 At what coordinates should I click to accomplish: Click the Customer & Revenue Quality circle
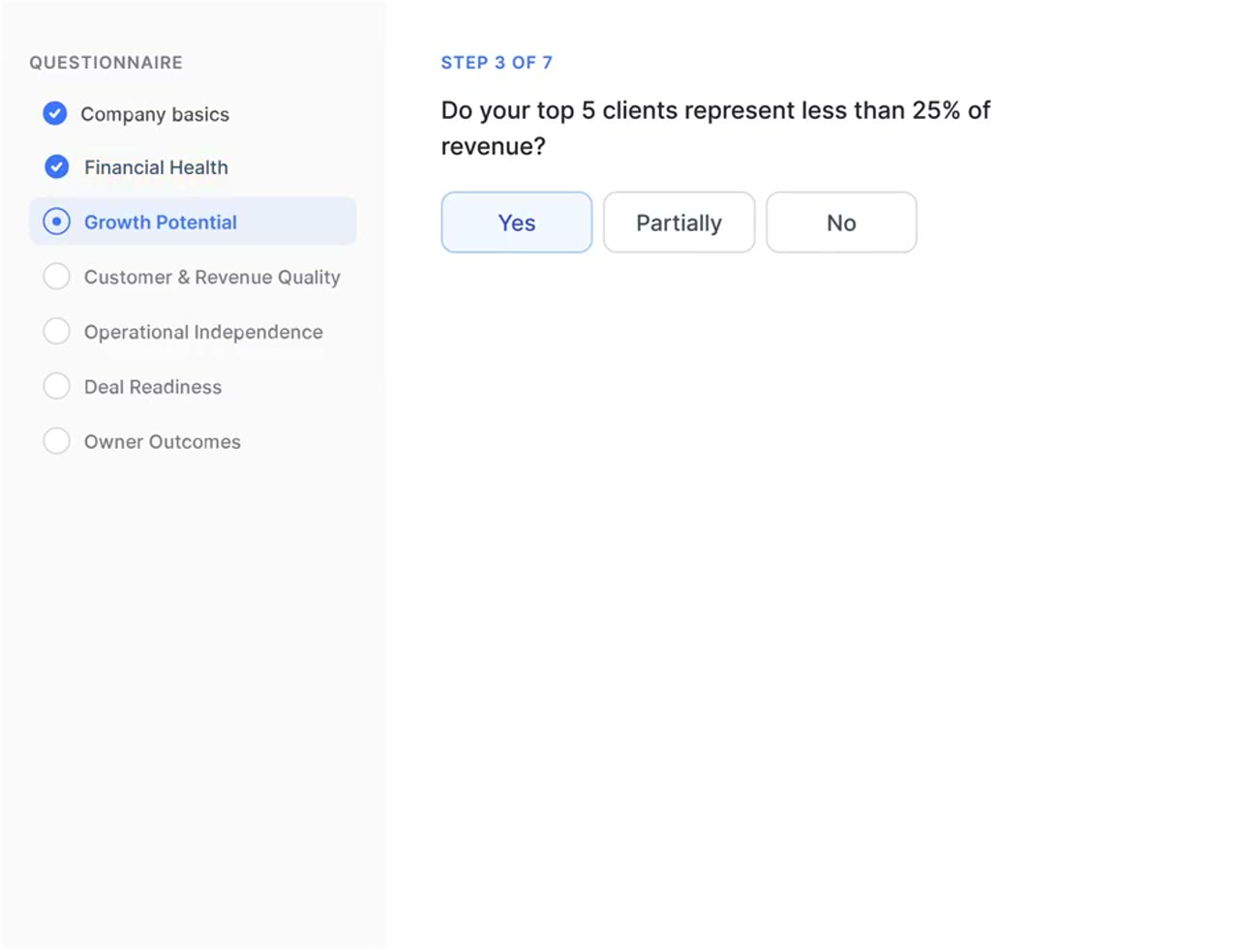tap(57, 277)
